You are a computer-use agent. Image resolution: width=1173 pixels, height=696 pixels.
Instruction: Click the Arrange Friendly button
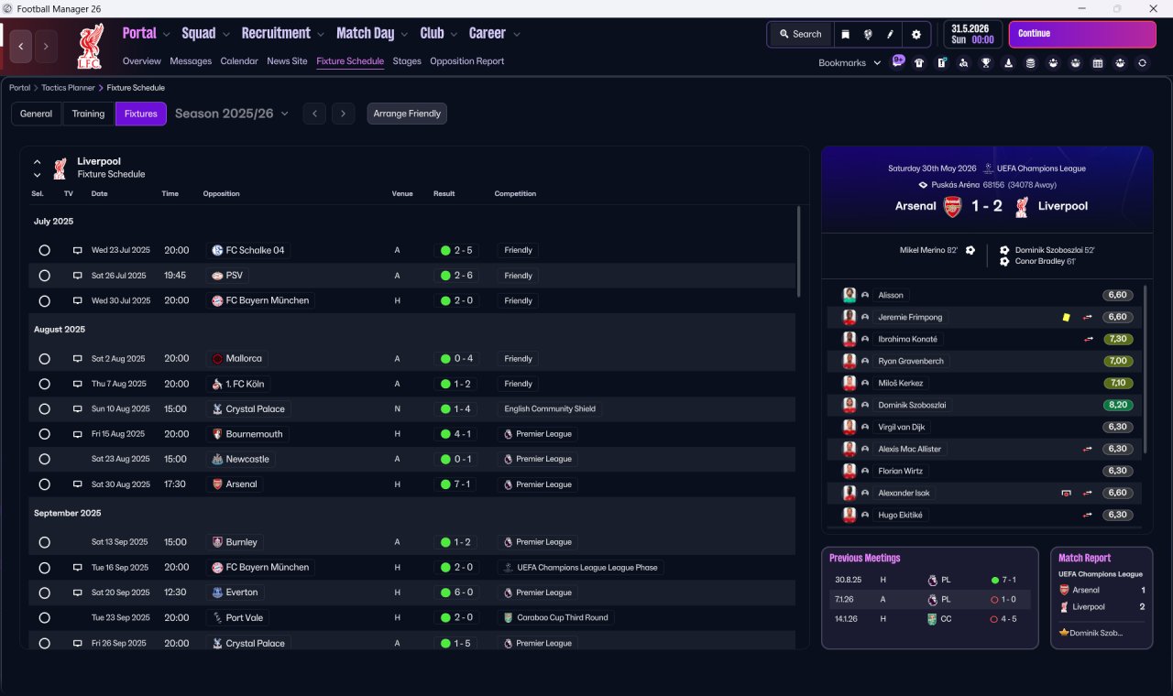tap(407, 114)
